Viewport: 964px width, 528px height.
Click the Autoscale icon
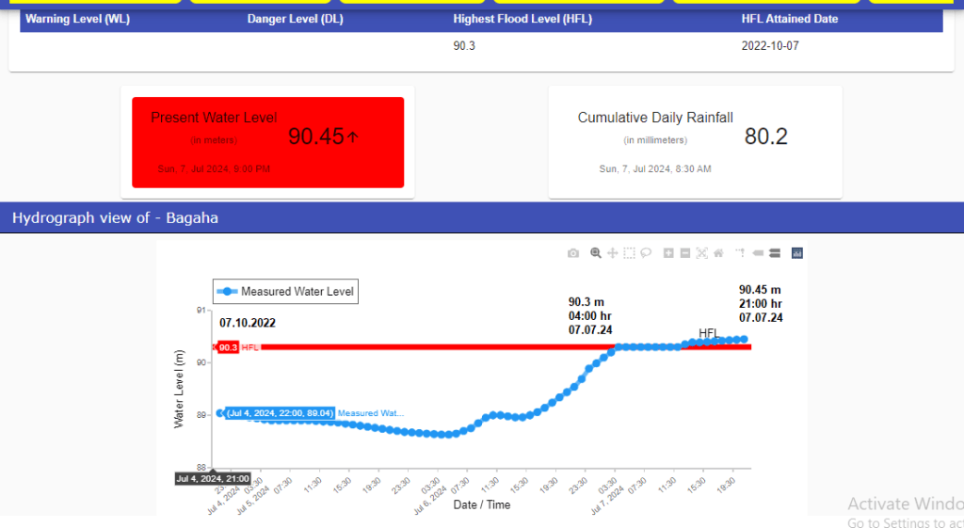pyautogui.click(x=701, y=253)
